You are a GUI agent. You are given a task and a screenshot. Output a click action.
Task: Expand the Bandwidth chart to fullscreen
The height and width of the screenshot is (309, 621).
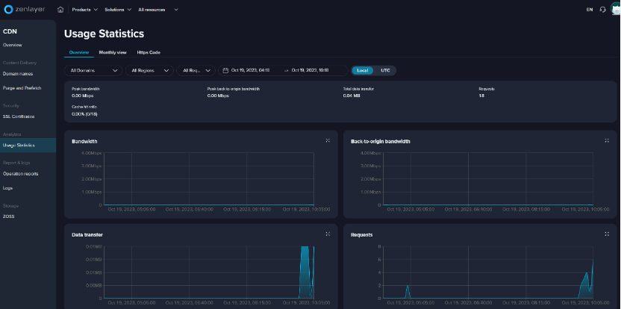(x=328, y=140)
